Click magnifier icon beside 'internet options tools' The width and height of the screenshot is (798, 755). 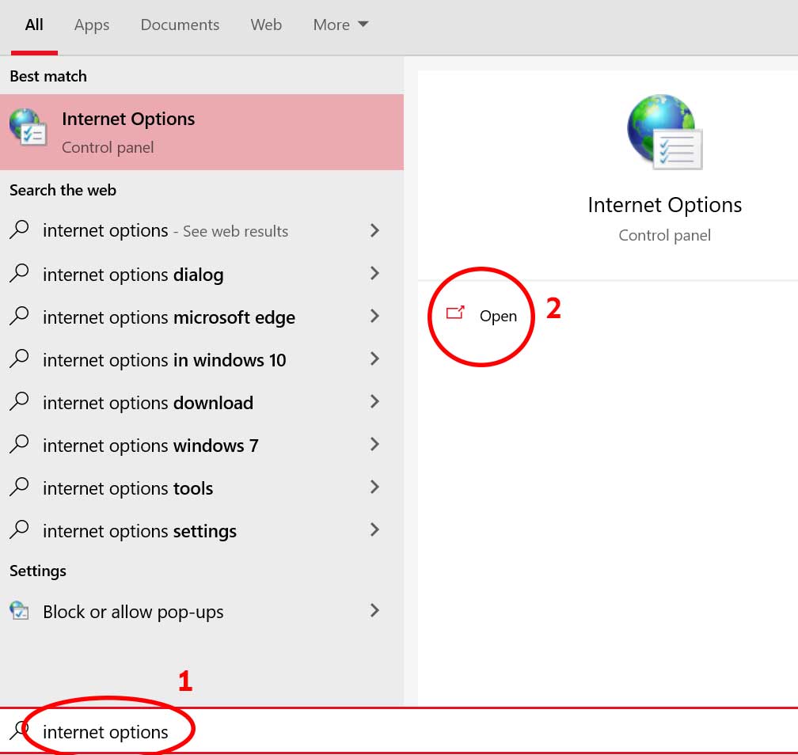pyautogui.click(x=19, y=487)
